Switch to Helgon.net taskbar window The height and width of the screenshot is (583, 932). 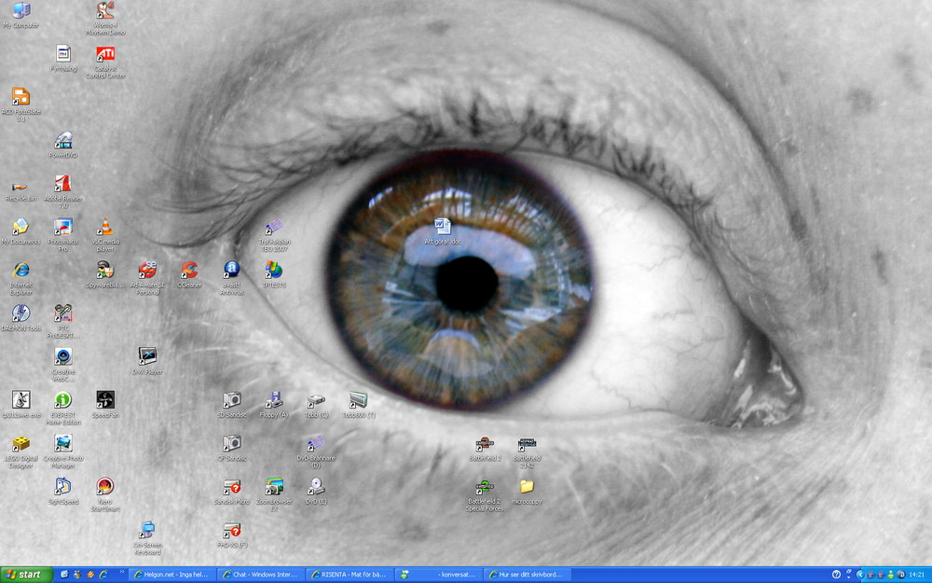point(171,575)
